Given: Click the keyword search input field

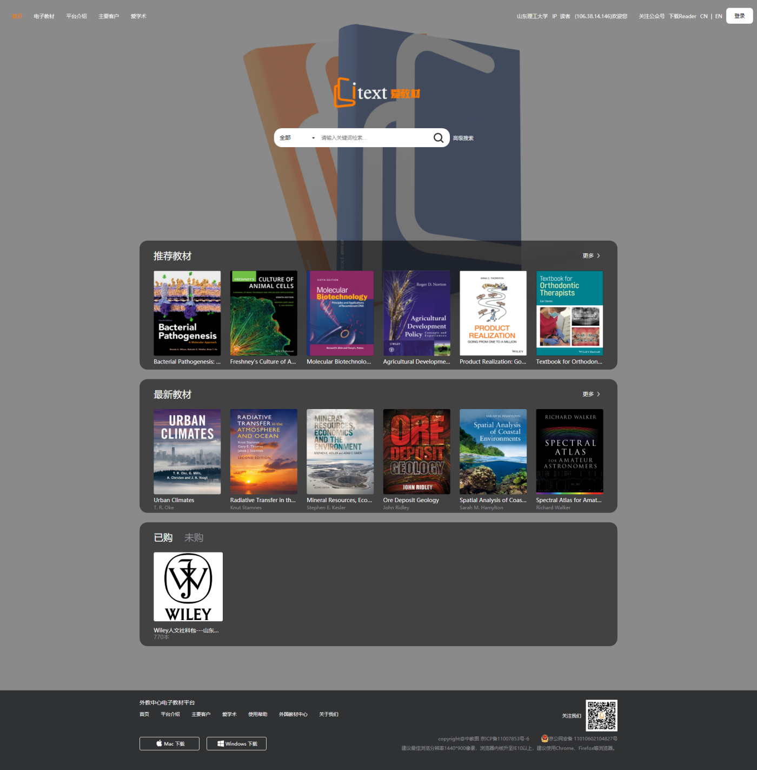Looking at the screenshot, I should pyautogui.click(x=373, y=138).
